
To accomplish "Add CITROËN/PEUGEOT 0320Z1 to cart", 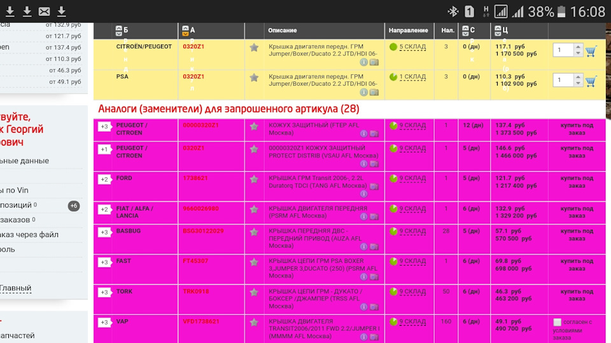I will click(x=591, y=51).
